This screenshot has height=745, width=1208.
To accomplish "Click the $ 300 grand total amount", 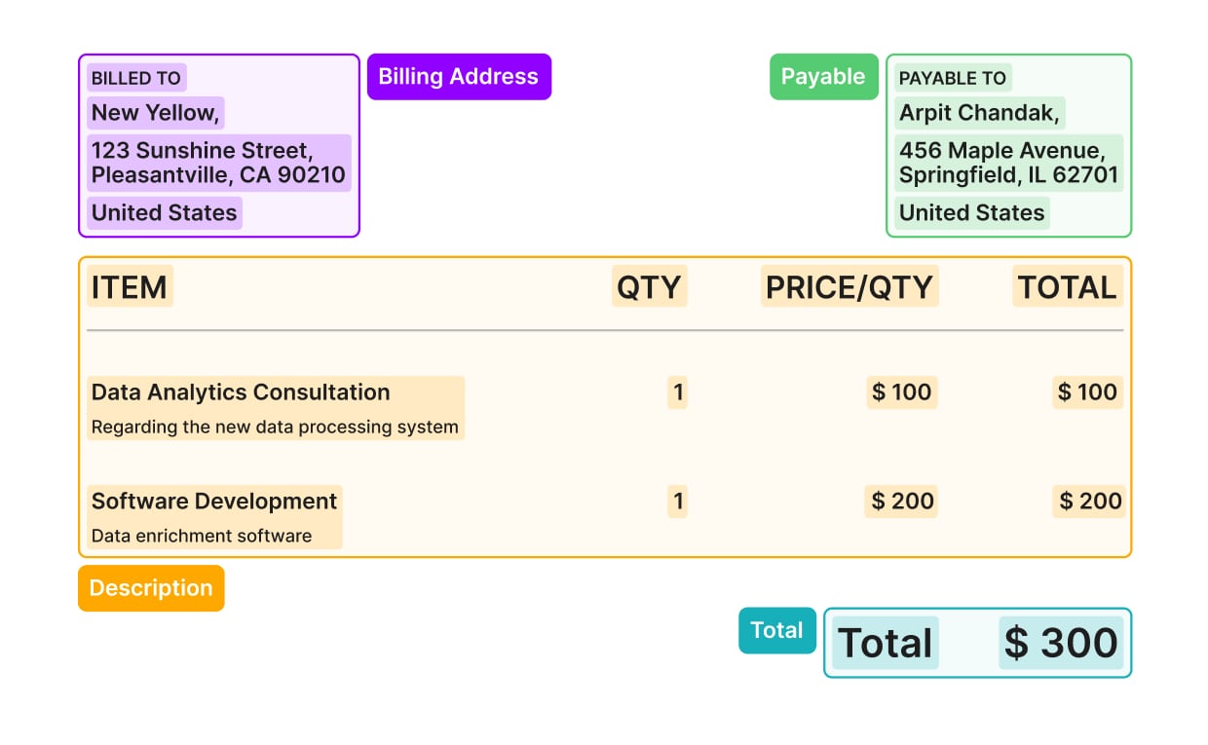I will pos(1061,643).
